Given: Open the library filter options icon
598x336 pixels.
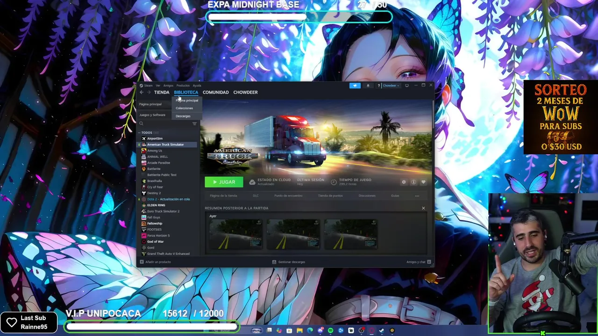Looking at the screenshot, I should tap(194, 124).
